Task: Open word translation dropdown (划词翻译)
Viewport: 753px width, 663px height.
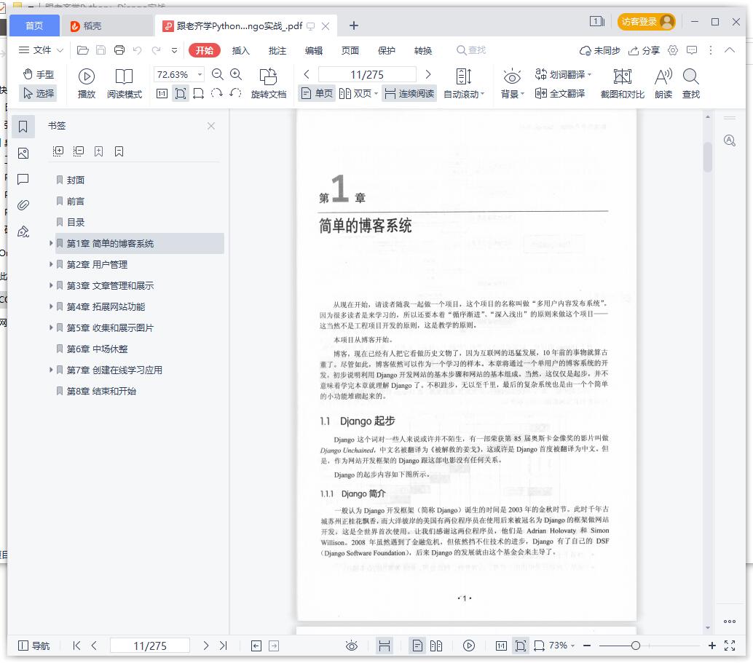Action: point(563,74)
